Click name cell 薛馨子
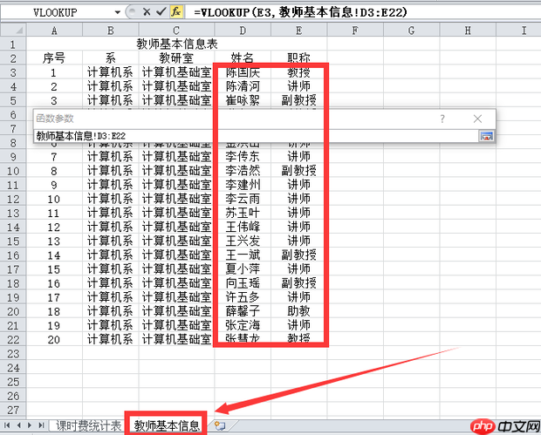 coord(243,311)
